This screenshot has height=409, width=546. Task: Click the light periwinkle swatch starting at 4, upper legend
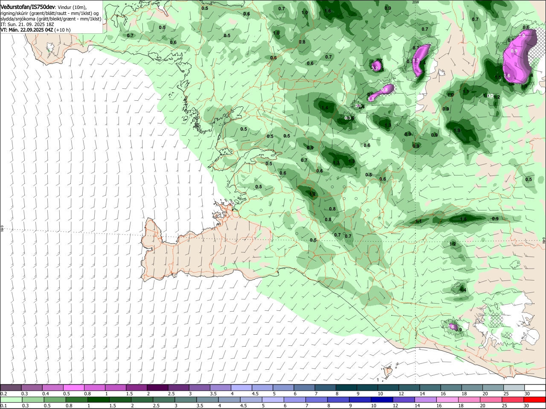coord(241,387)
